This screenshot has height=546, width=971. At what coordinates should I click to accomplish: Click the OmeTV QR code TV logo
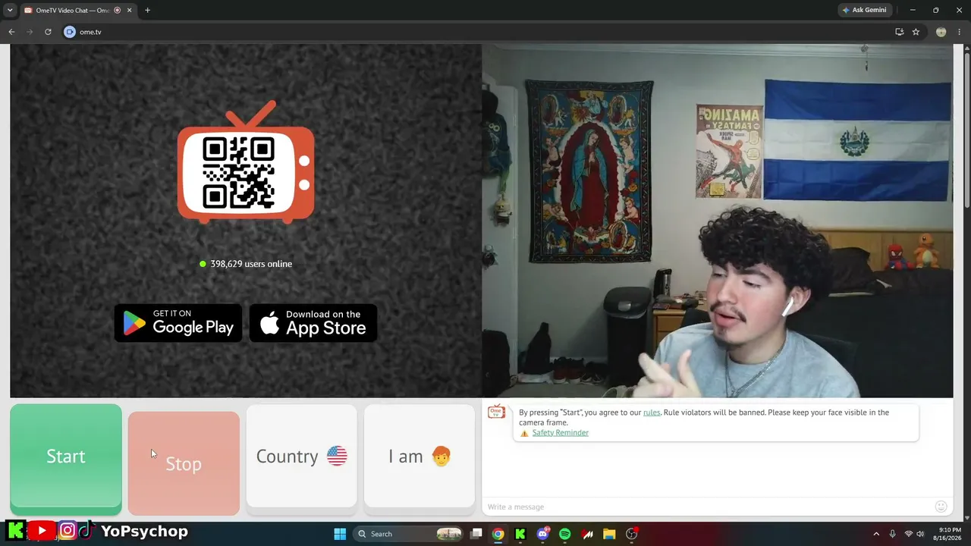click(x=246, y=162)
